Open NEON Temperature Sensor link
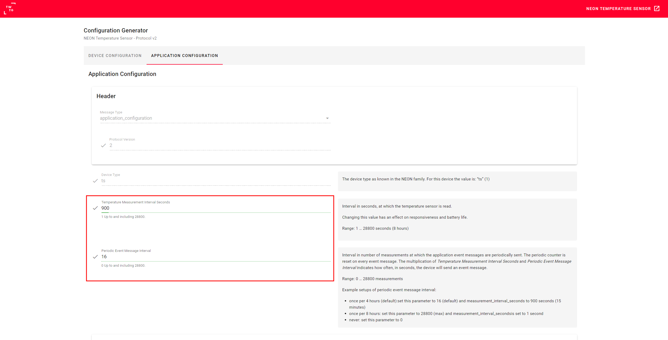The height and width of the screenshot is (340, 668). click(618, 9)
